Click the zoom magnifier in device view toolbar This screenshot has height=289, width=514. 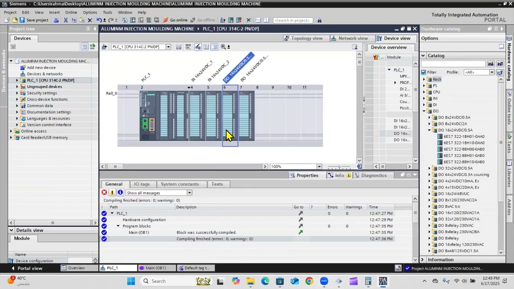(223, 47)
